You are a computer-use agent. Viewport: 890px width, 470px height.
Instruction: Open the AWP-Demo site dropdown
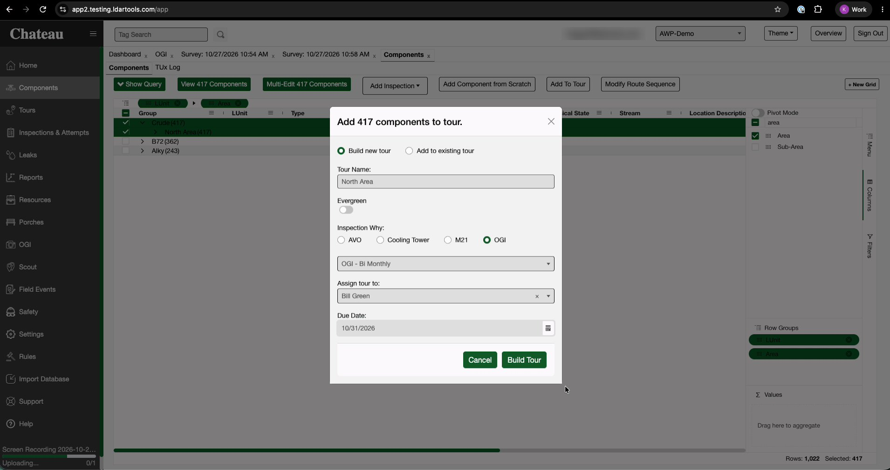(700, 34)
